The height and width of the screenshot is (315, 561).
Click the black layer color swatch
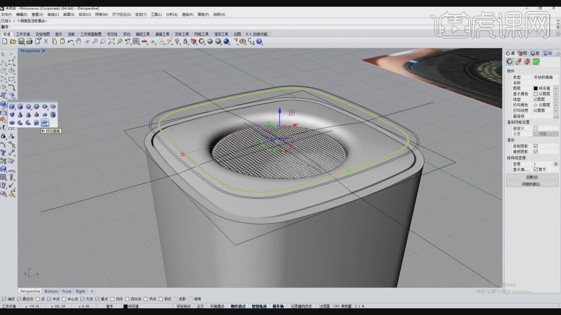click(x=535, y=88)
